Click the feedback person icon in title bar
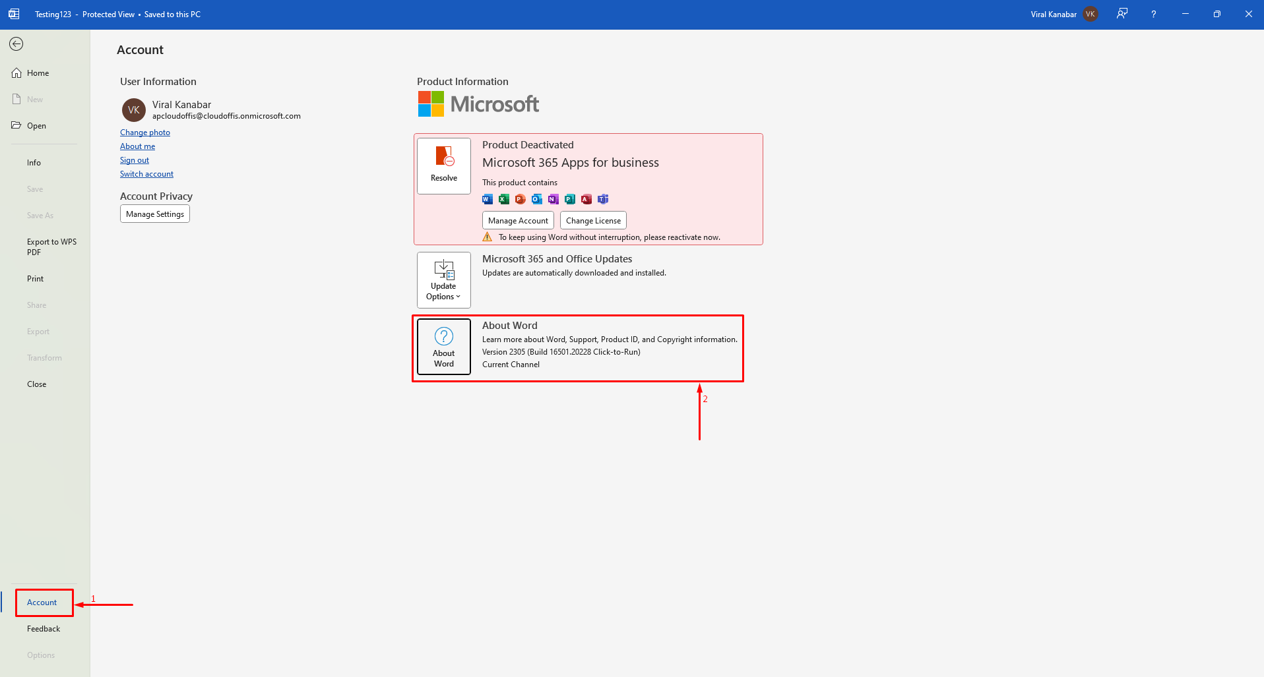This screenshot has width=1264, height=677. click(x=1122, y=14)
